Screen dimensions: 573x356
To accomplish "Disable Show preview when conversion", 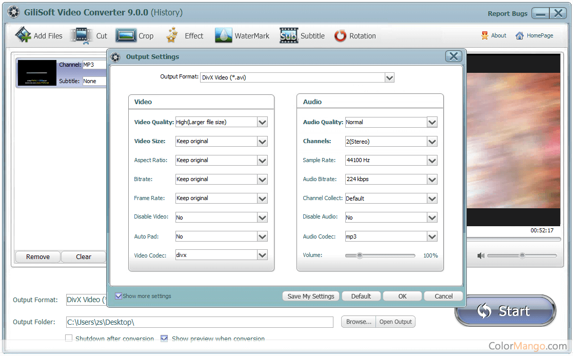I will point(164,339).
